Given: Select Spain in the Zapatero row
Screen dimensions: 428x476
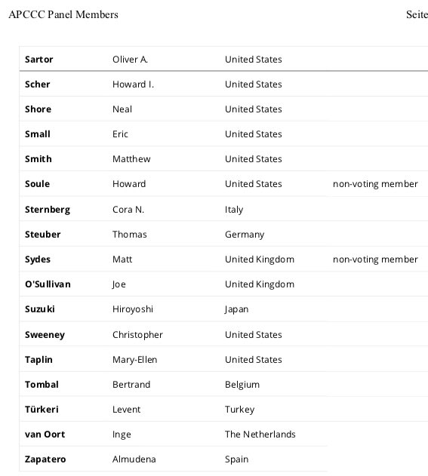Looking at the screenshot, I should click(x=236, y=459).
